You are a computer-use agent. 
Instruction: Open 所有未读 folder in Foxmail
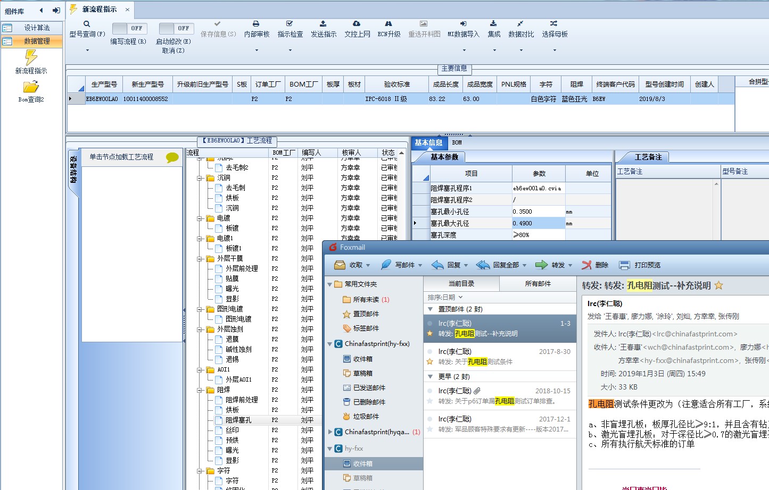tap(366, 299)
